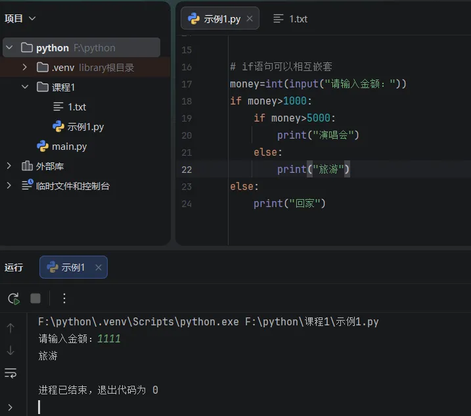Viewport: 471px width, 416px height.
Task: Click the 'if money>5000:' line
Action: tap(294, 118)
